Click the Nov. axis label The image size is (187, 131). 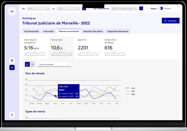[x=109, y=104]
